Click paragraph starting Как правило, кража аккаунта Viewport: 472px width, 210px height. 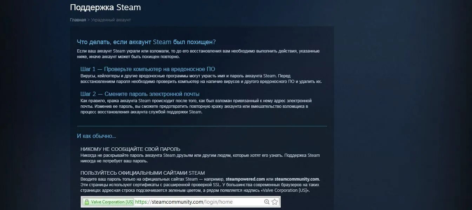click(x=196, y=106)
